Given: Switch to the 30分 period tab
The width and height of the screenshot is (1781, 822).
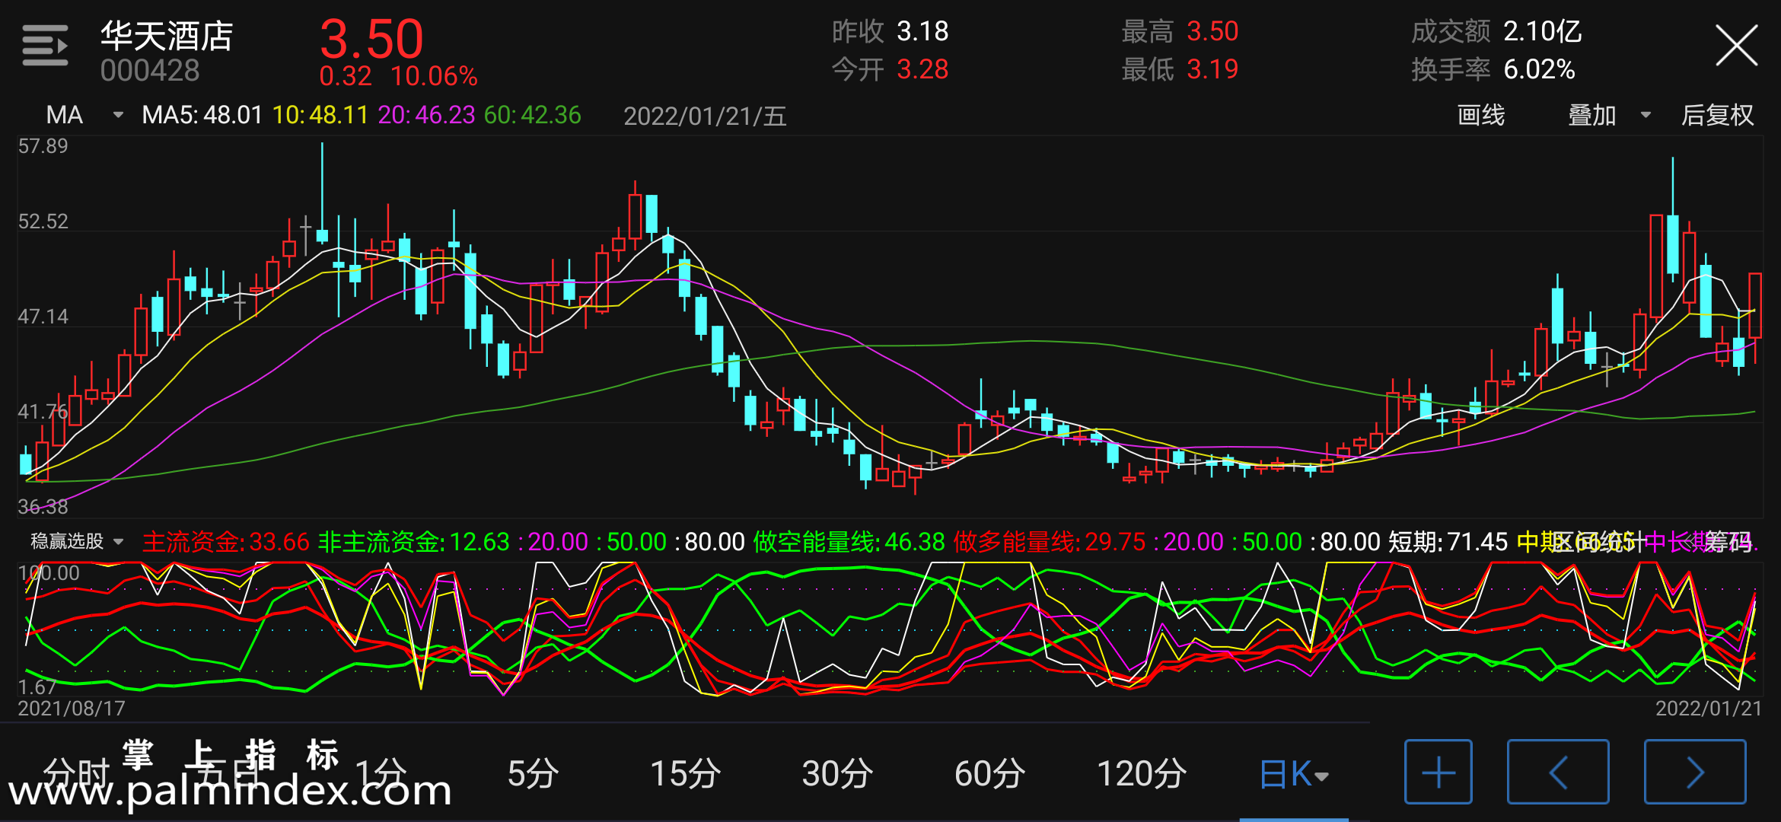Looking at the screenshot, I should [x=837, y=774].
